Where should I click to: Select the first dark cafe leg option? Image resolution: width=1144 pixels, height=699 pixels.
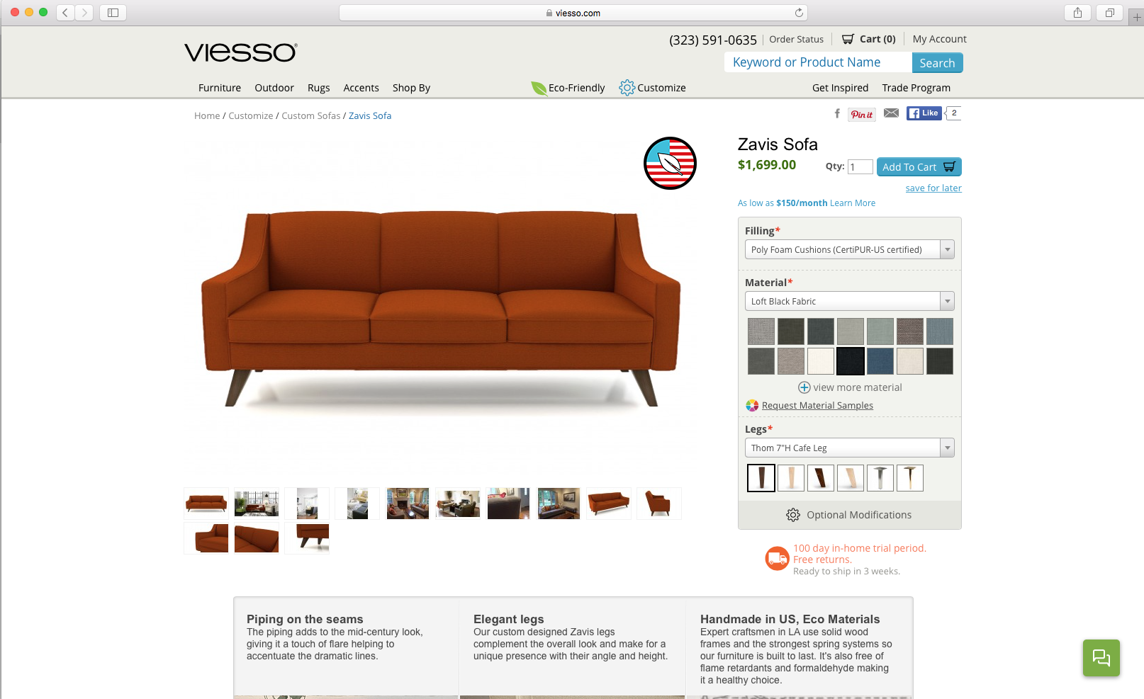click(x=761, y=478)
